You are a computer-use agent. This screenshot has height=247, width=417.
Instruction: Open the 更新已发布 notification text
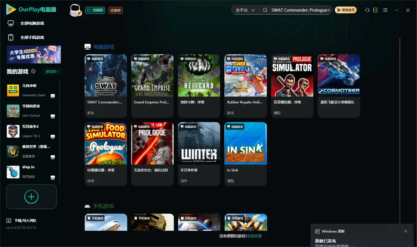(x=326, y=241)
